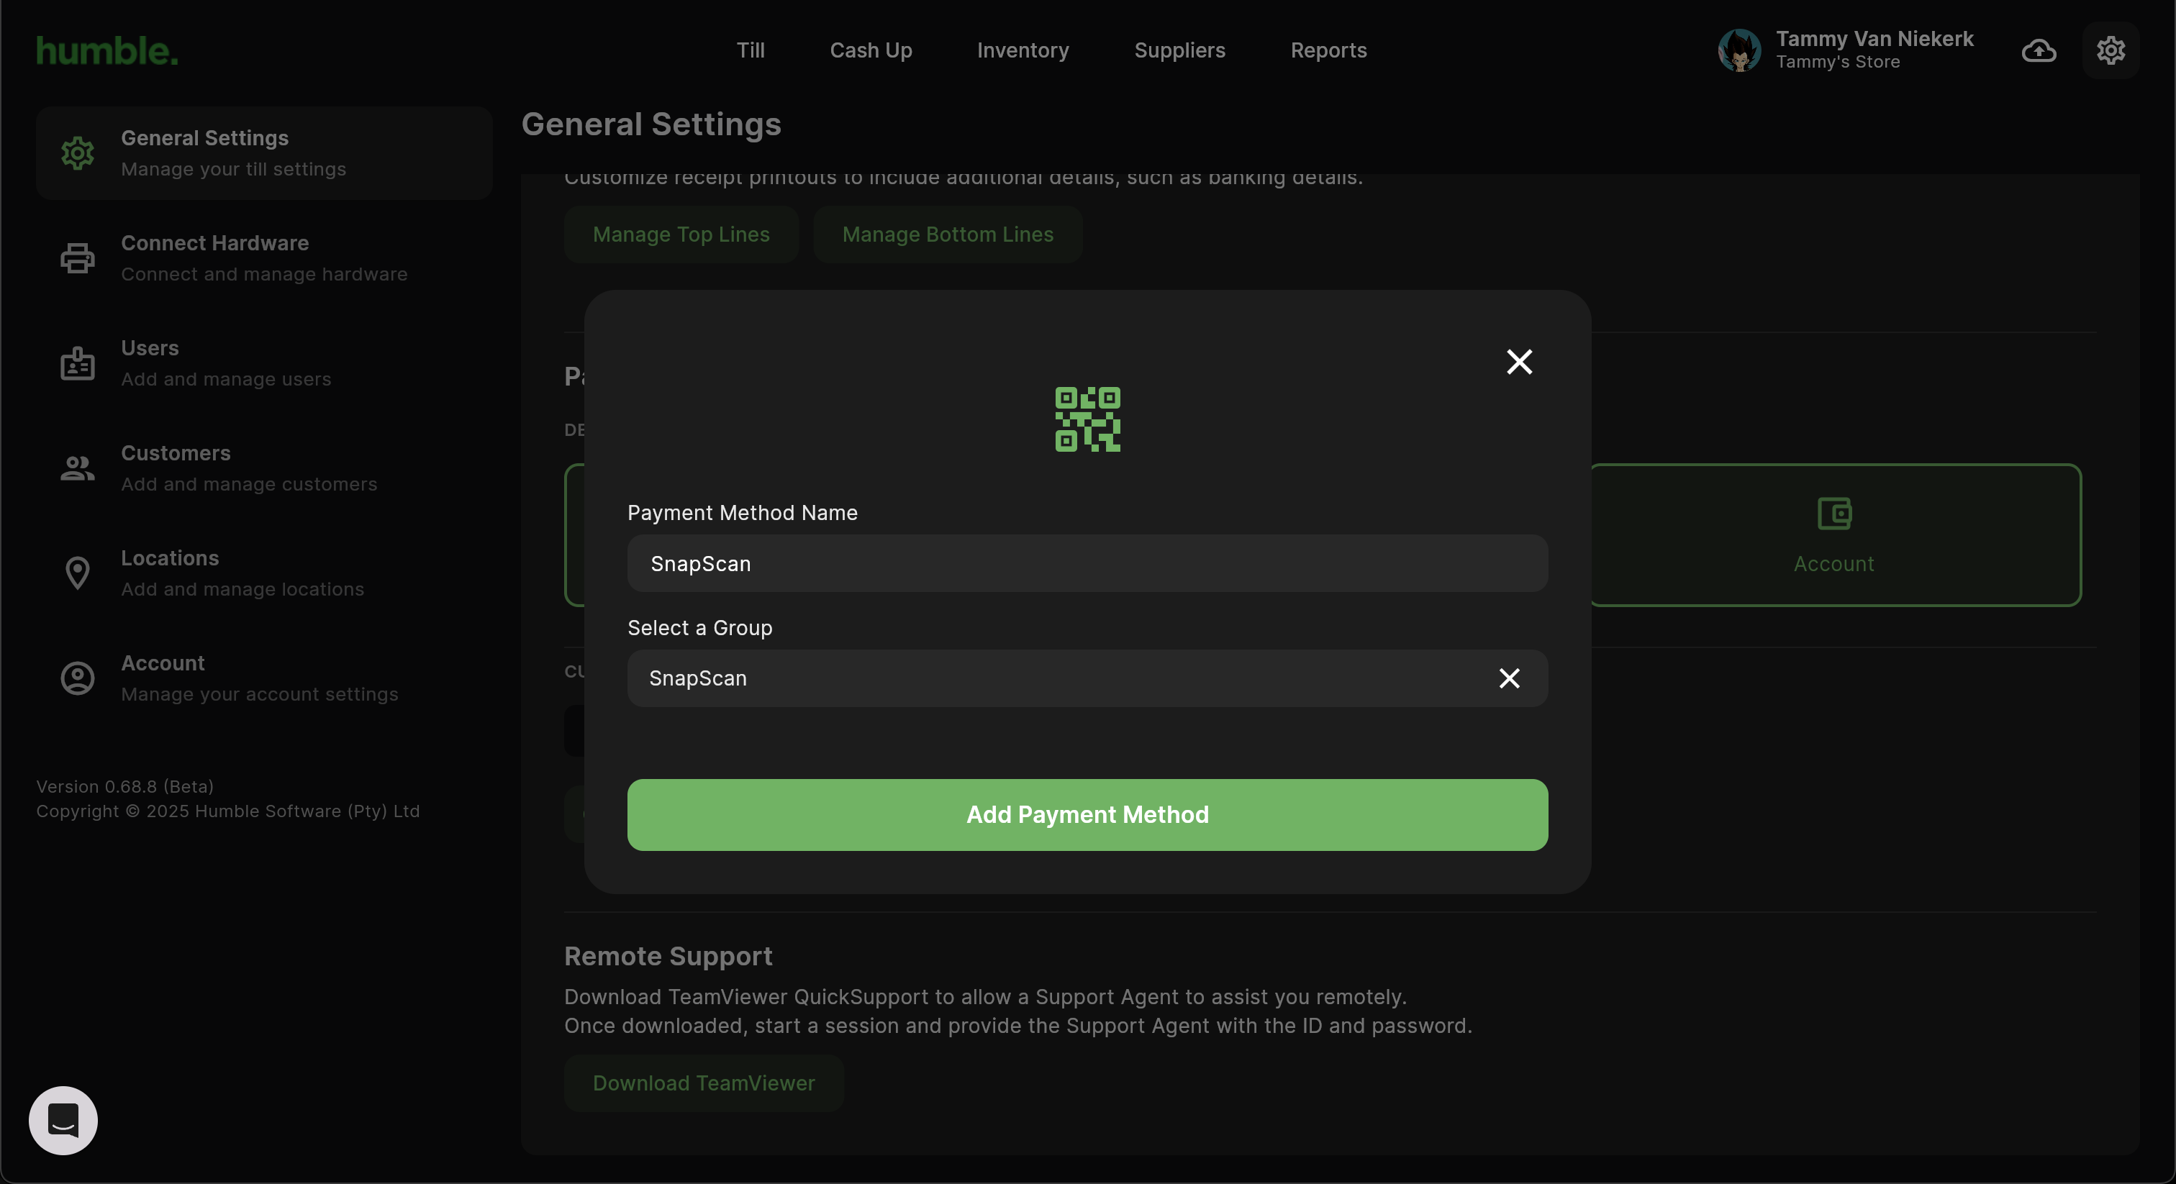
Task: Click the Payment Method Name field
Action: 1087,563
